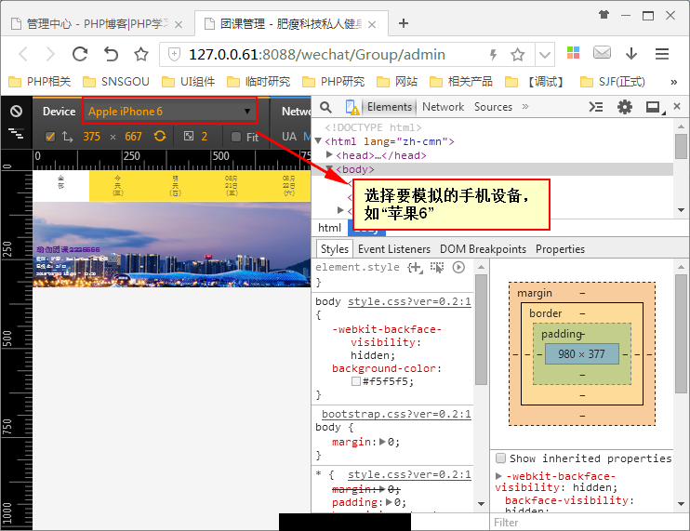This screenshot has width=690, height=531.
Task: Click the lightning speed-mode icon in address bar
Action: click(x=493, y=55)
